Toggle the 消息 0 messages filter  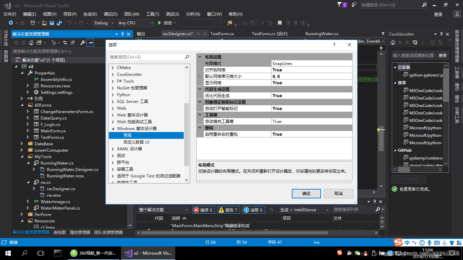[x=254, y=210]
